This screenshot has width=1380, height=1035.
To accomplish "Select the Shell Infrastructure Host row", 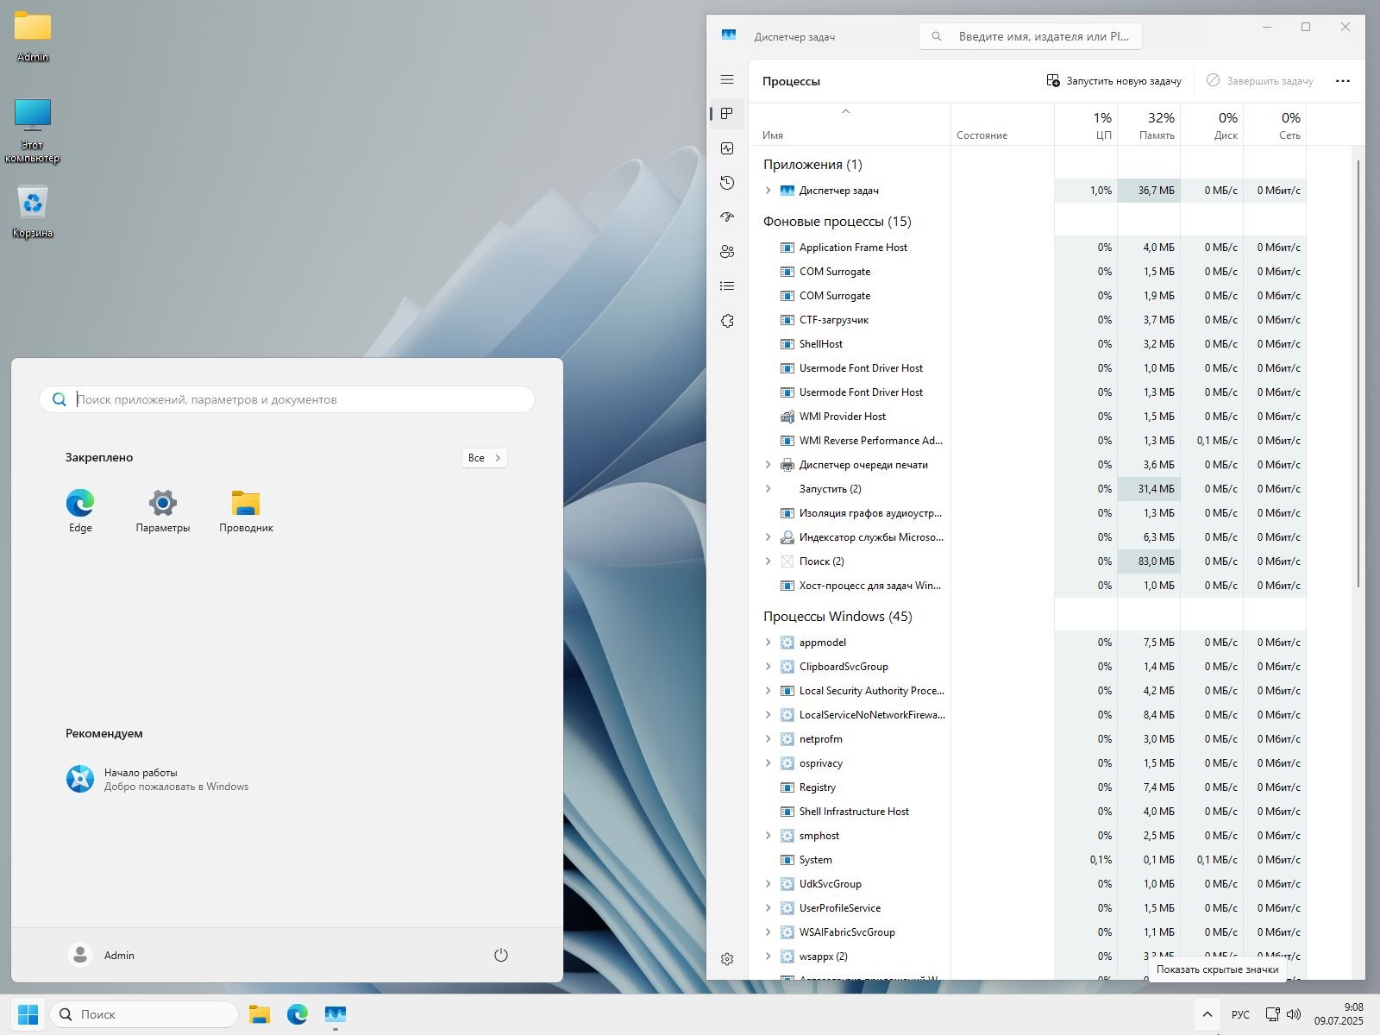I will pos(1027,812).
